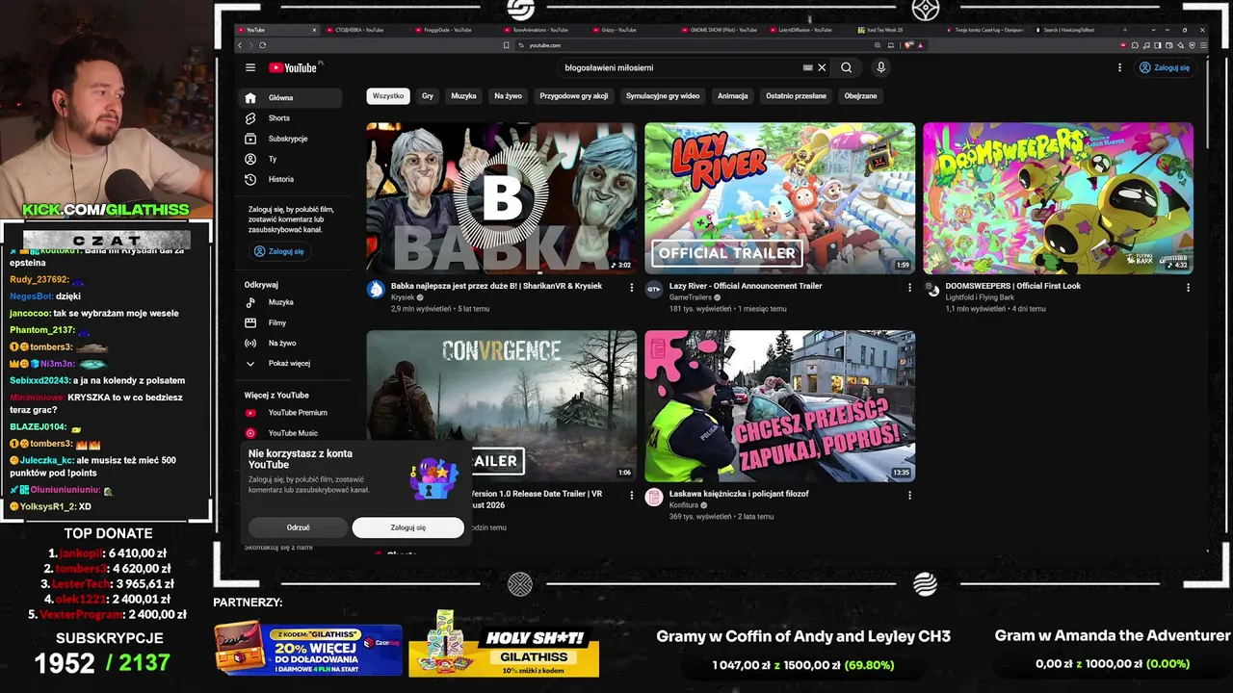Reload the page with the browser refresh icon
This screenshot has height=693, width=1233.
pos(262,45)
